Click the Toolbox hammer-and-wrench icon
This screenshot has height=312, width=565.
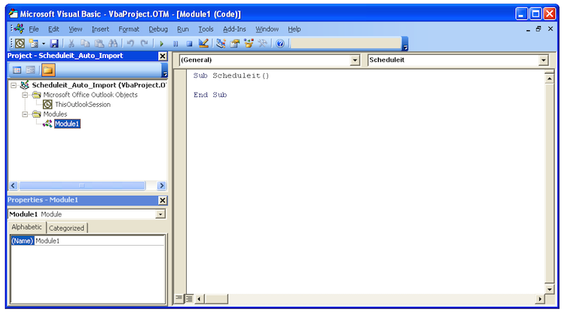[263, 44]
